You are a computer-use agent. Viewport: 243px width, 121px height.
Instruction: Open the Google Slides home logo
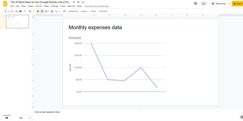[5, 4]
